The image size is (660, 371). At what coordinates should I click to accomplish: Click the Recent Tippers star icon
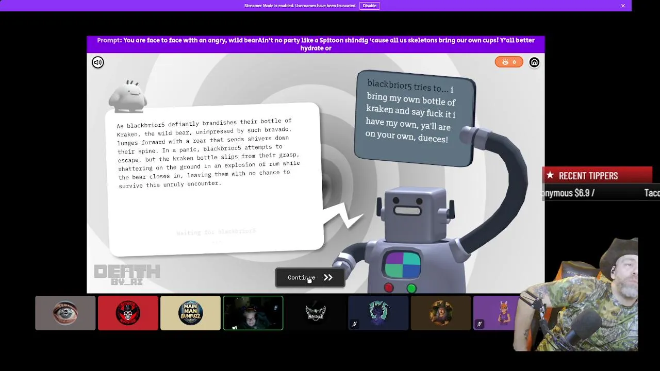pos(550,176)
